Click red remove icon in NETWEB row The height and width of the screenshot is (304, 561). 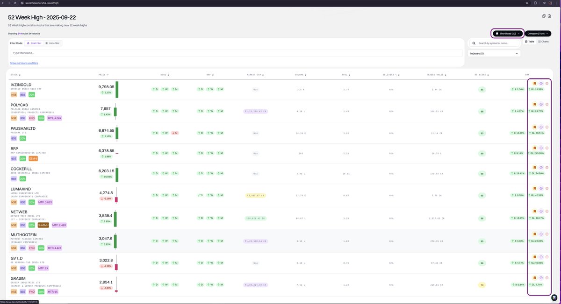click(547, 211)
